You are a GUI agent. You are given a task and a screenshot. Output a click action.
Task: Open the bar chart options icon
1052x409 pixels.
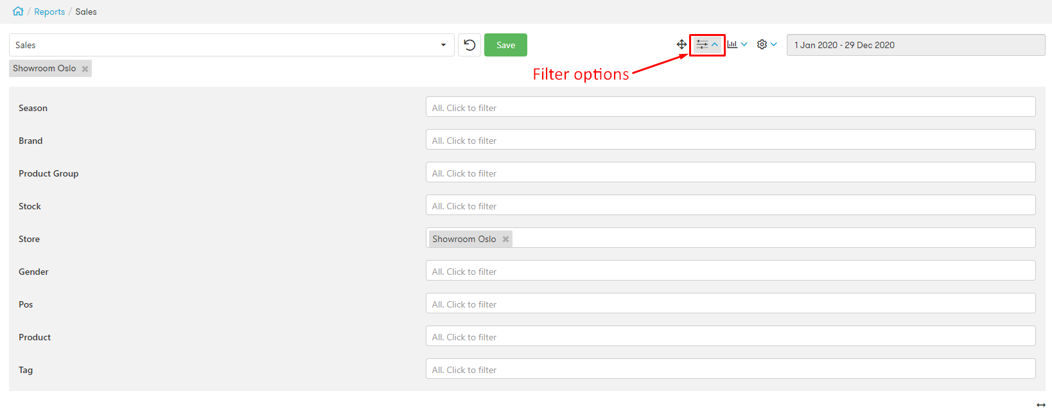pyautogui.click(x=732, y=44)
